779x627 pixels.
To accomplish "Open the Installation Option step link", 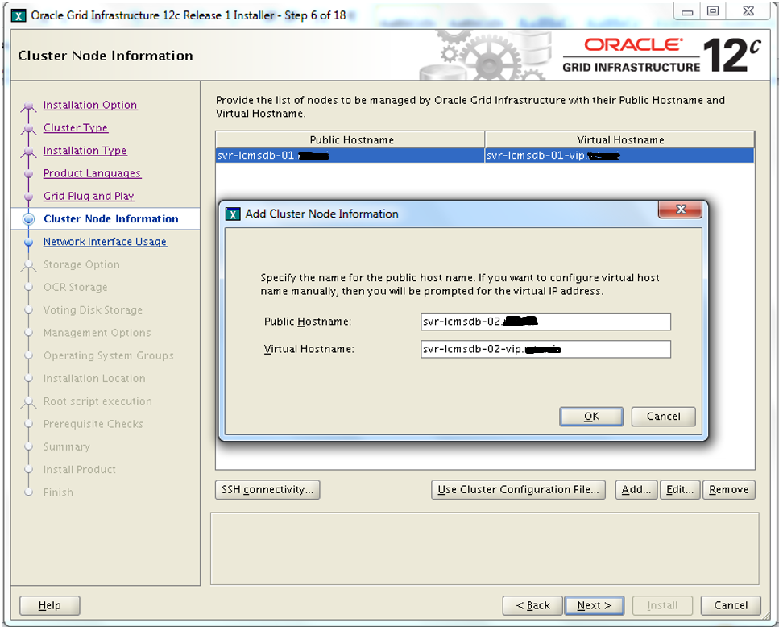I will click(90, 105).
